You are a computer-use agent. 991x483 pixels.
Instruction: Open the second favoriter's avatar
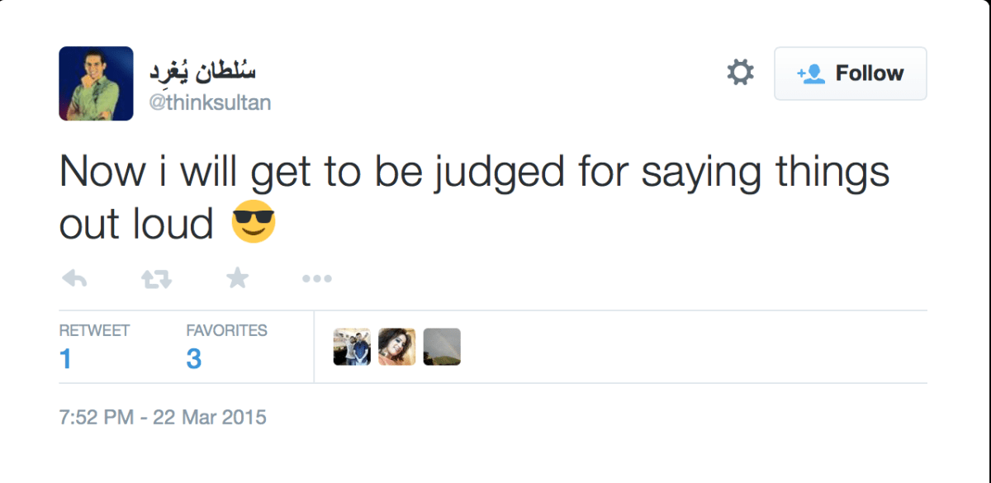click(x=397, y=347)
